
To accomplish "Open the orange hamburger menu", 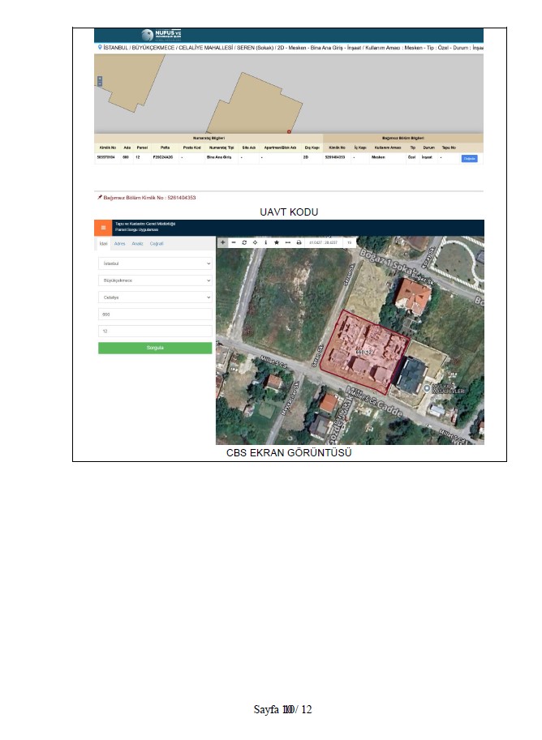I will click(x=103, y=228).
